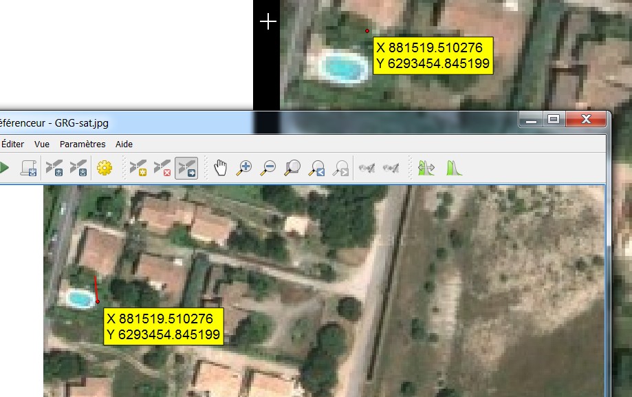
Task: Open transformation settings via yellow gear icon
Action: pos(105,168)
